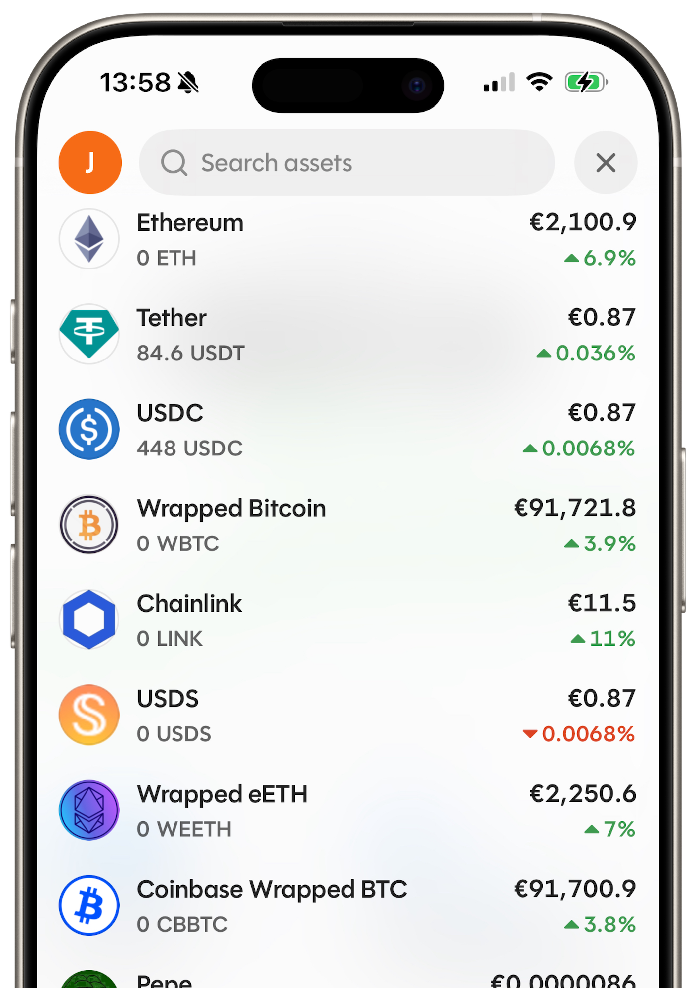
Task: Select the 448 USDC balance text
Action: click(x=189, y=448)
